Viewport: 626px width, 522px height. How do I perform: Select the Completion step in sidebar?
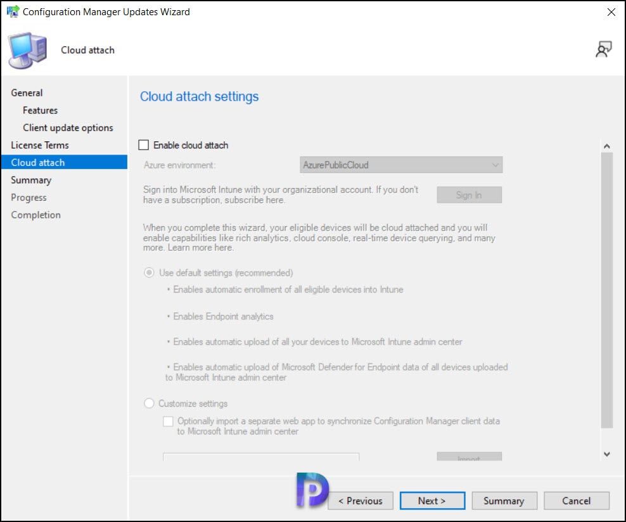[x=36, y=215]
